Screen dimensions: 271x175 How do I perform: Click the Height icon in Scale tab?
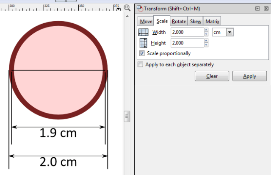pos(143,43)
